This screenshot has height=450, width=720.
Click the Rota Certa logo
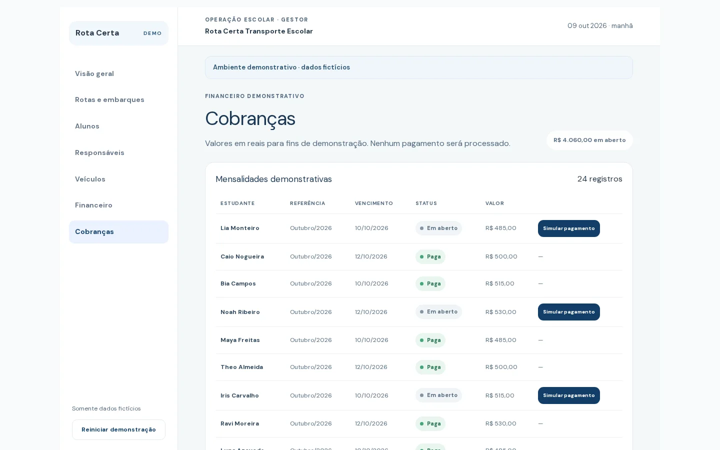point(97,33)
